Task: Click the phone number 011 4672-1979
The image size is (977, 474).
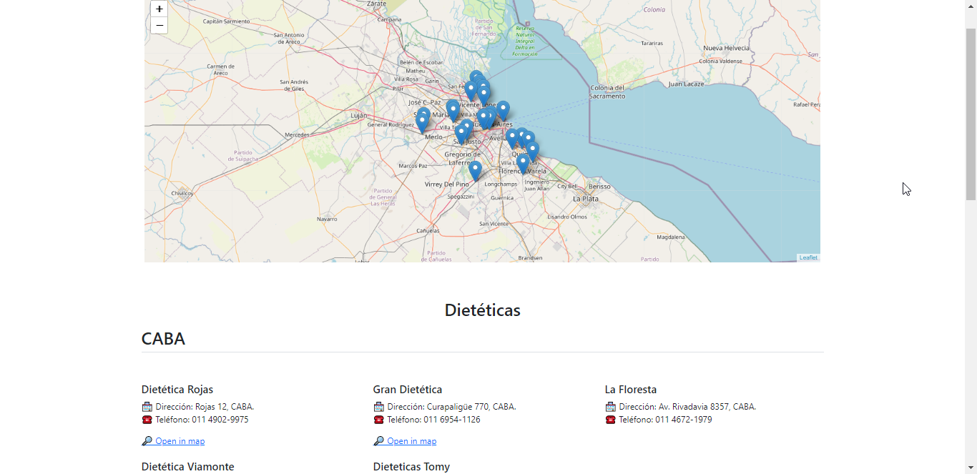Action: click(x=684, y=420)
